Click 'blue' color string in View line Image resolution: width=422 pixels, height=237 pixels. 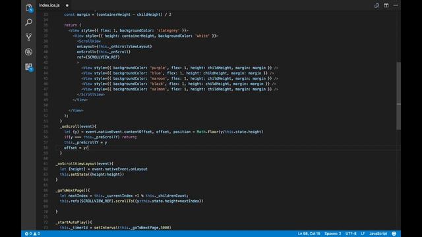click(156, 73)
